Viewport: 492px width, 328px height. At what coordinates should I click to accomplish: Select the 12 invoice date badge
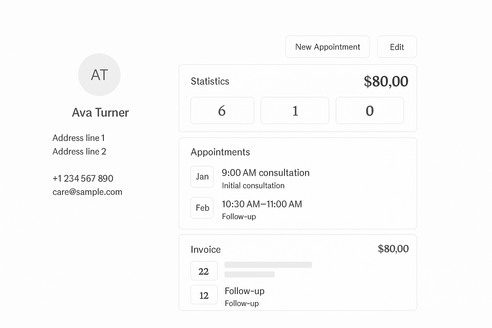pyautogui.click(x=204, y=295)
